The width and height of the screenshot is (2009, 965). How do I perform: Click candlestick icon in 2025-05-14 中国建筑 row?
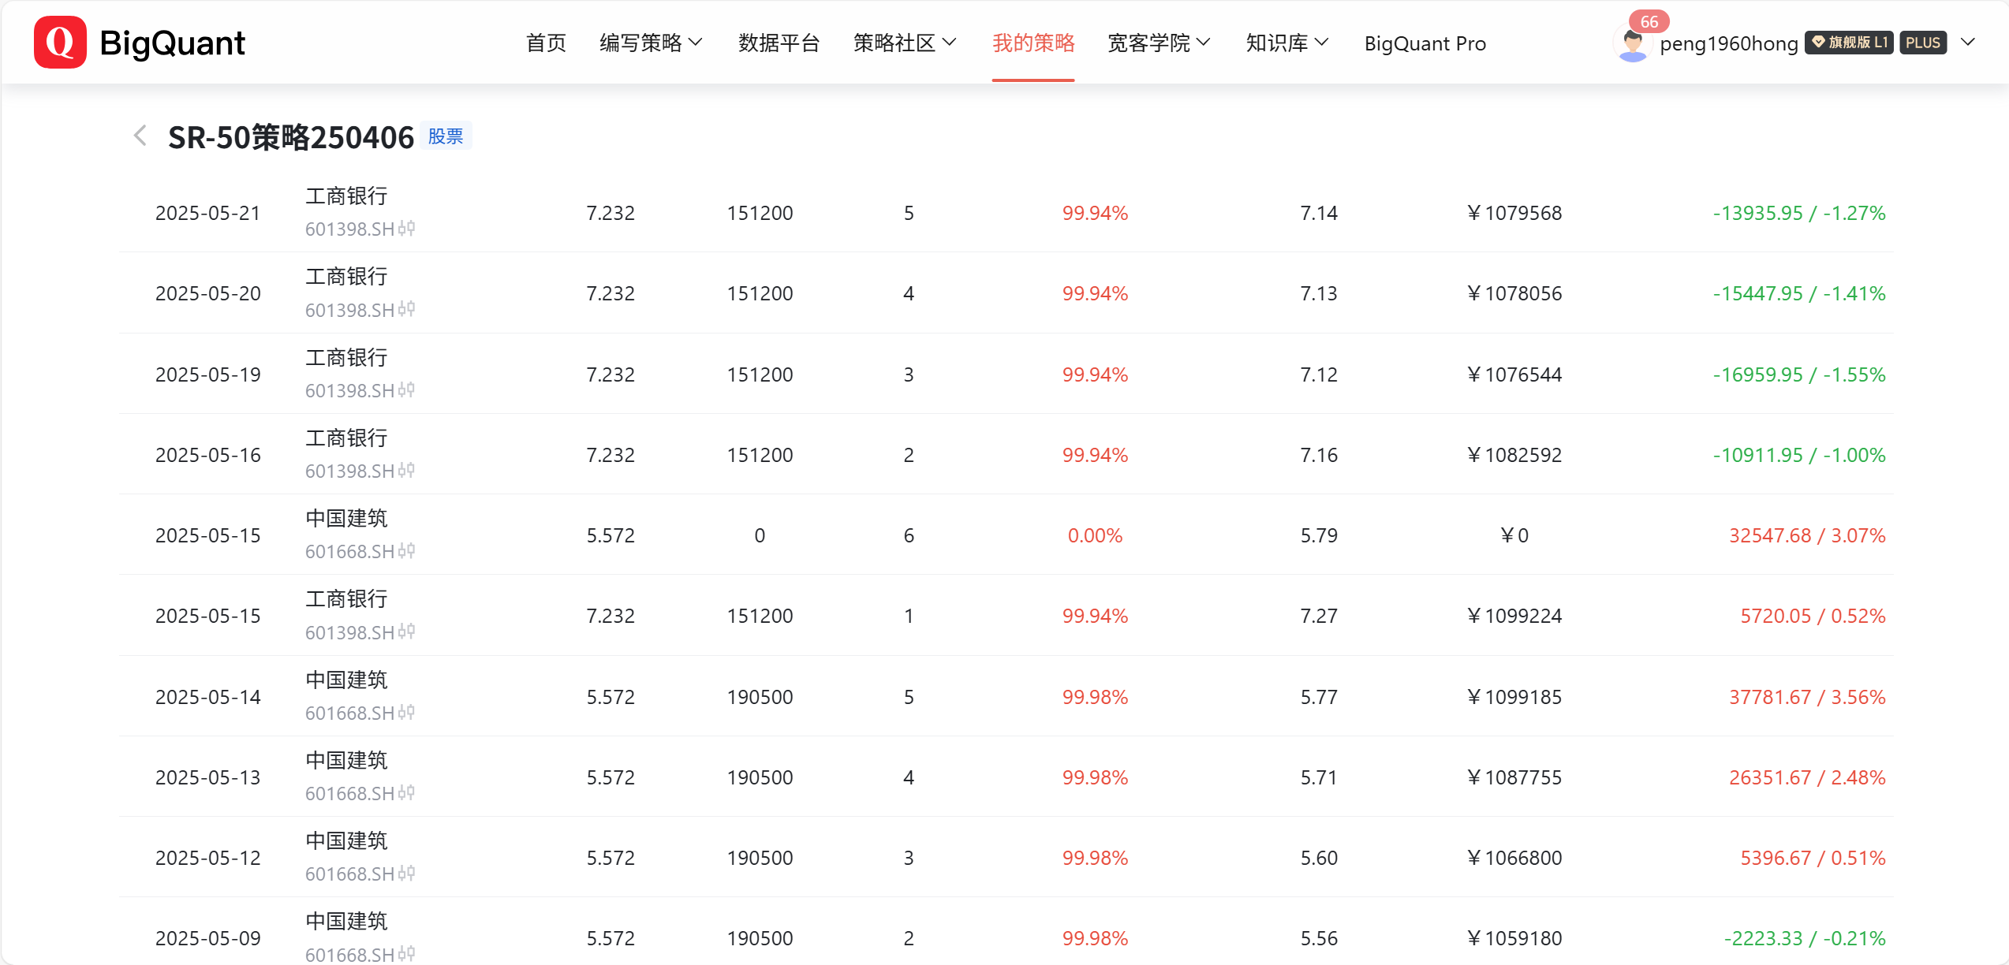click(406, 713)
